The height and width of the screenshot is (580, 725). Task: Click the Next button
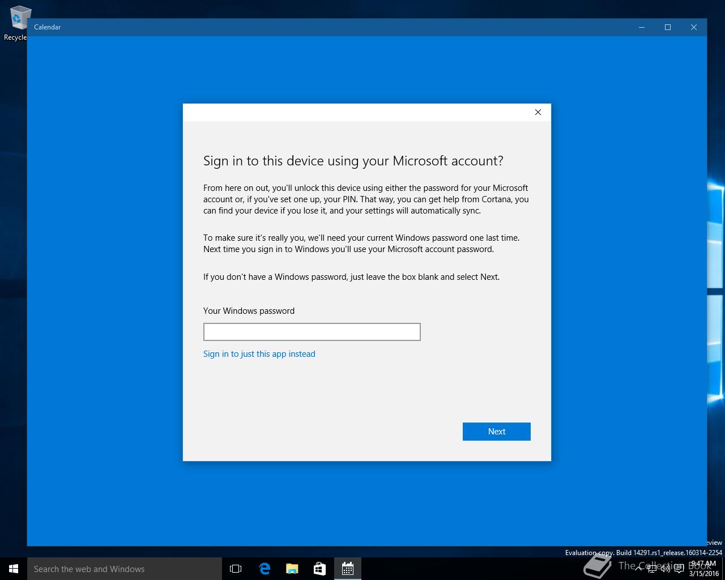click(496, 432)
